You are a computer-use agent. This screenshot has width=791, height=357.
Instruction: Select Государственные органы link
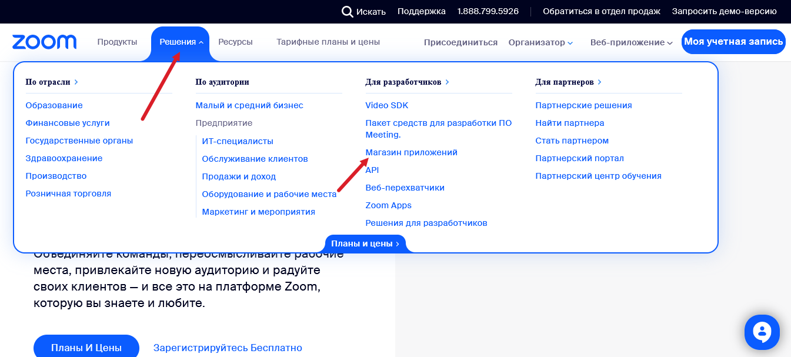pos(79,141)
